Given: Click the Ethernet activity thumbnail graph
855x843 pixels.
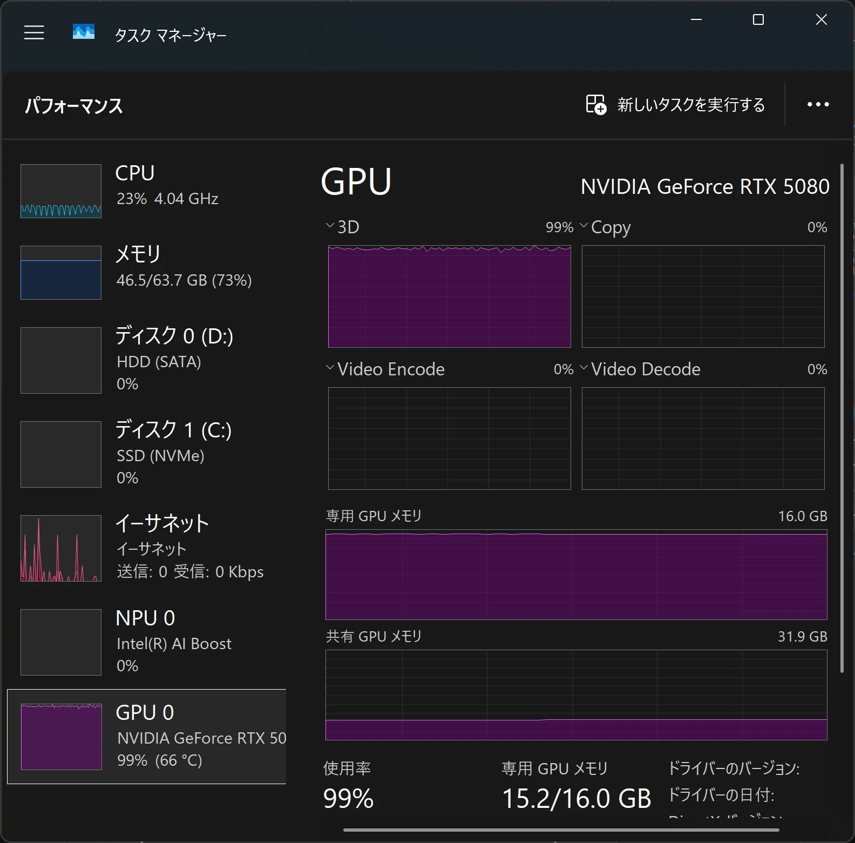Looking at the screenshot, I should 61,548.
